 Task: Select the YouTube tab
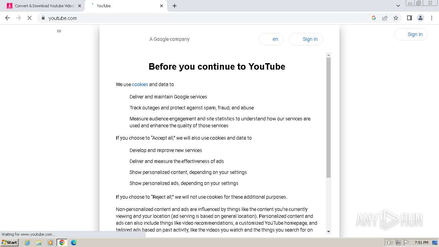click(x=126, y=6)
